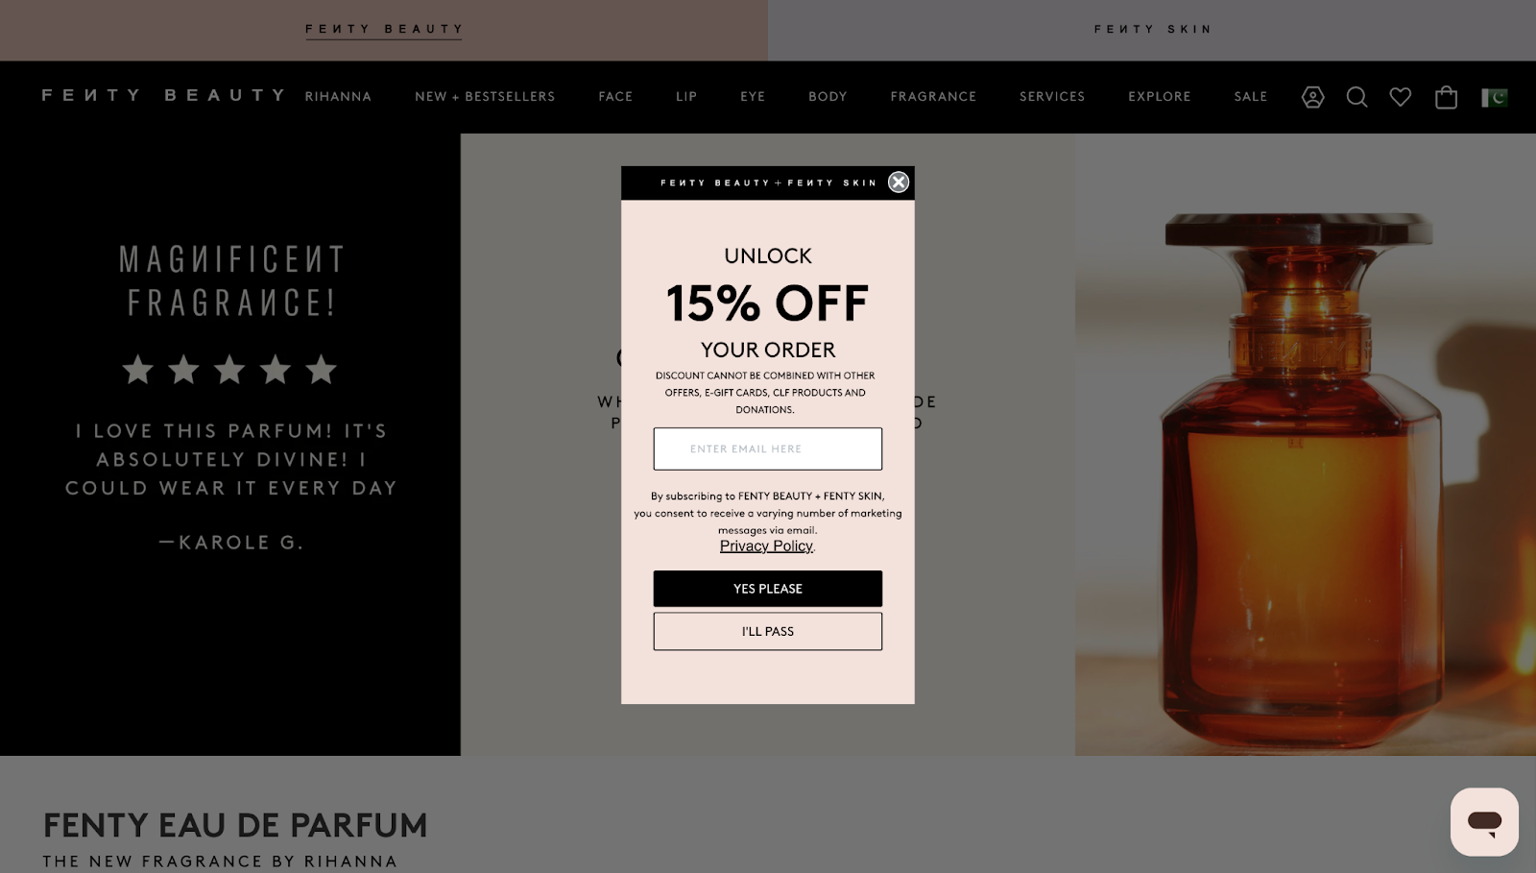
Task: Expand the Explore navigation menu
Action: point(1160,97)
